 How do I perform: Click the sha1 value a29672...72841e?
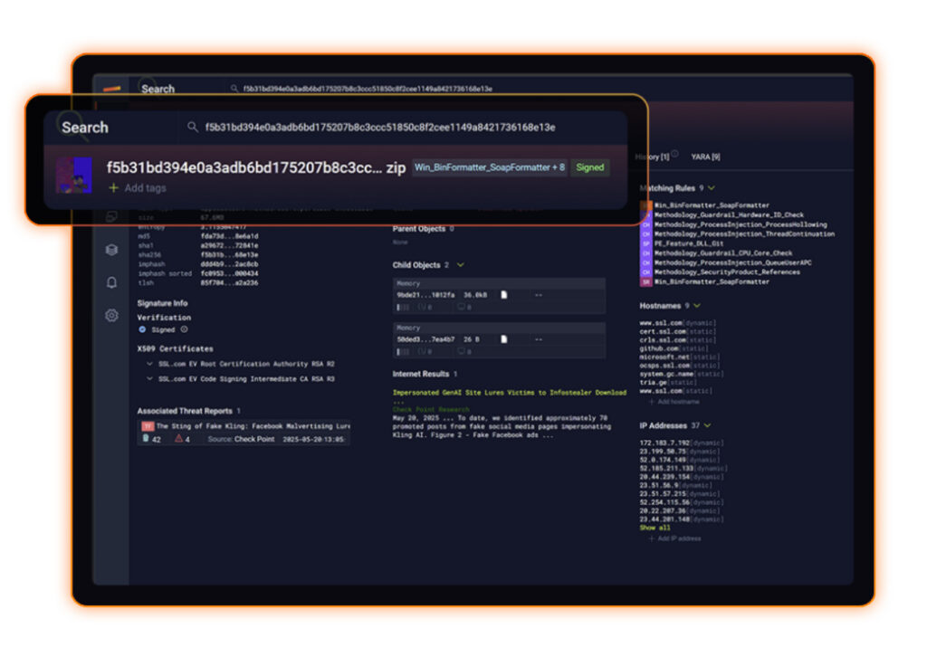pos(229,245)
